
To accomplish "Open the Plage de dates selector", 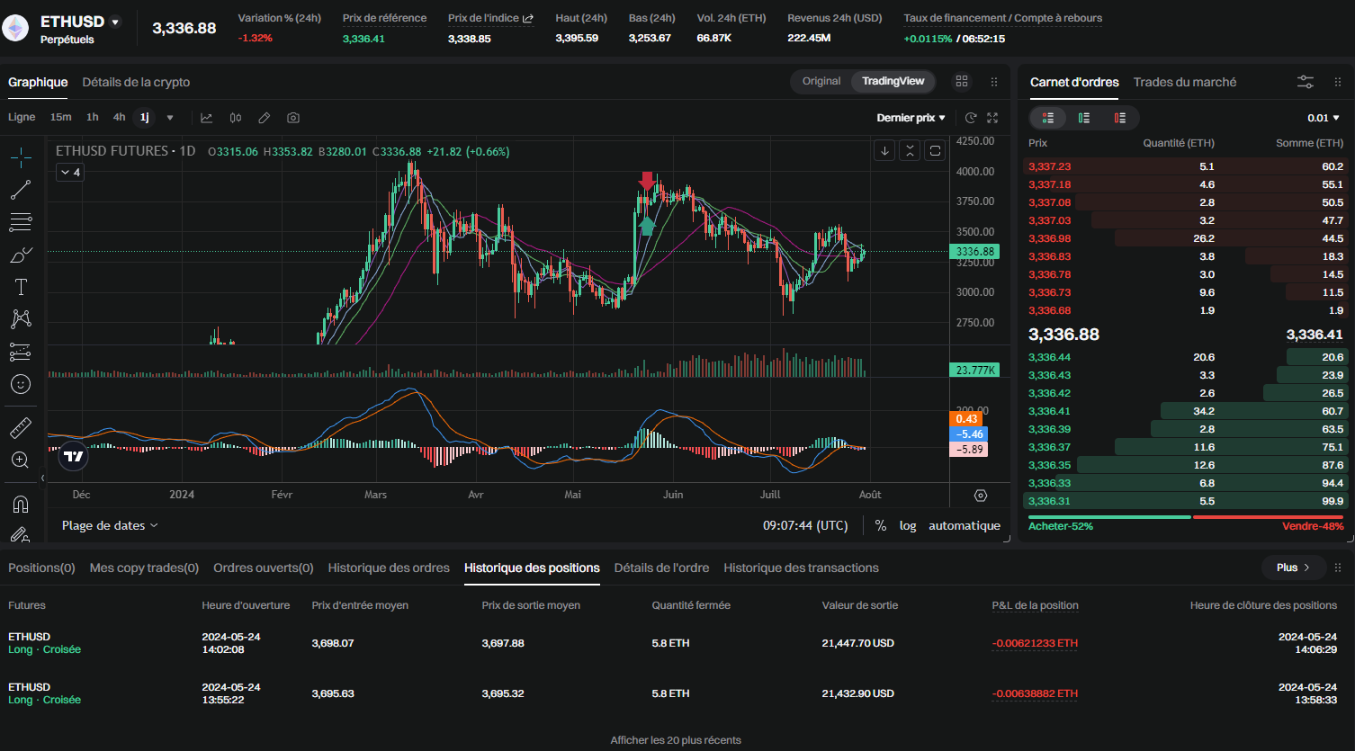I will coord(109,525).
